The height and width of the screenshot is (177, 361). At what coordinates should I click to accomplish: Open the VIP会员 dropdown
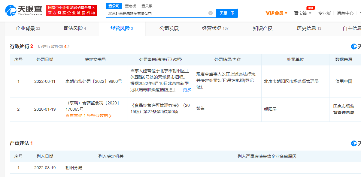274,13
